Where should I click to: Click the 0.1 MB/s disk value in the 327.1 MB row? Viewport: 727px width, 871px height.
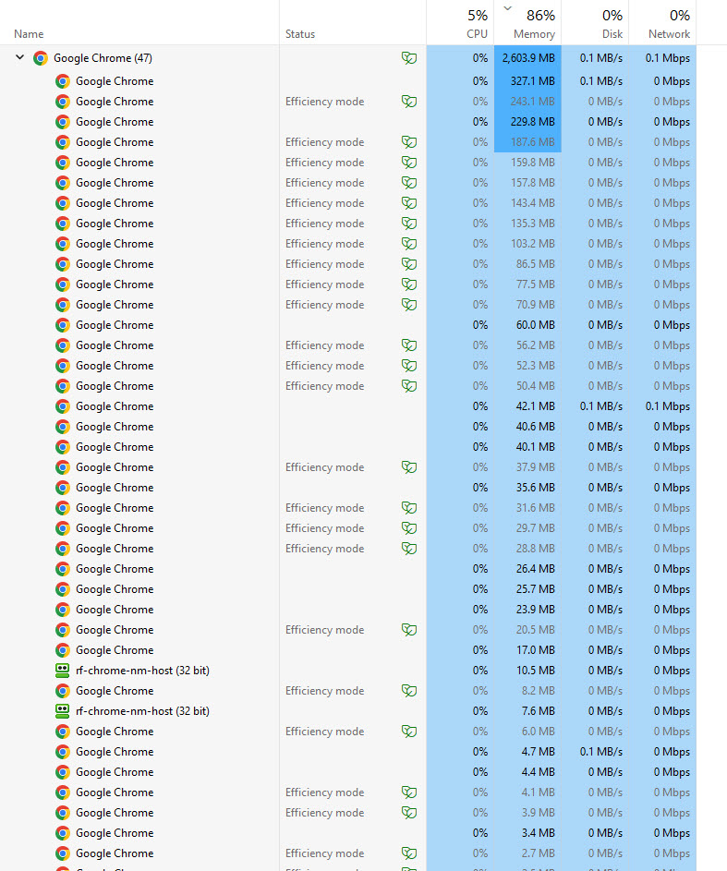point(601,81)
